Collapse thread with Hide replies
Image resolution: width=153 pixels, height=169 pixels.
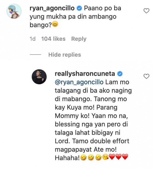65,55
